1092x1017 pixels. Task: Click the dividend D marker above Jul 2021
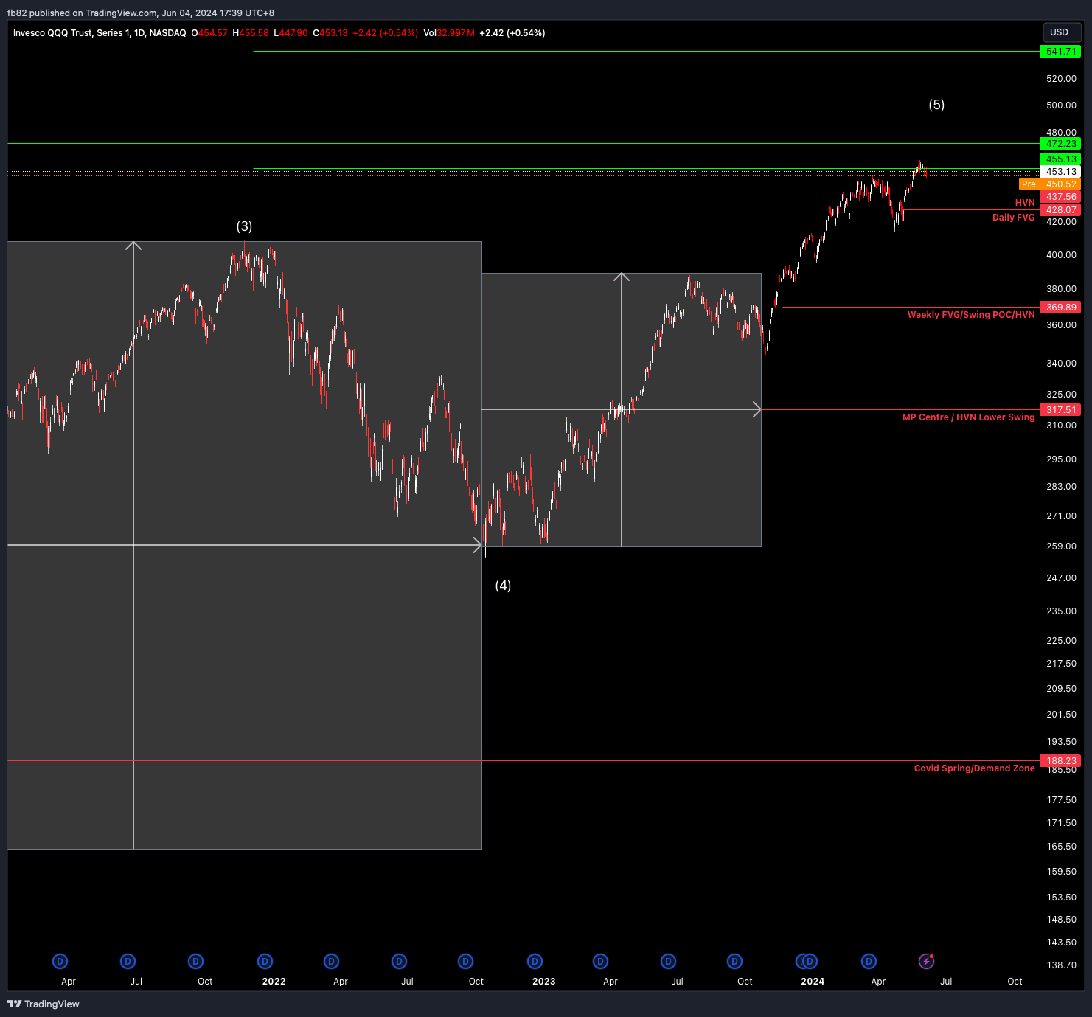[128, 961]
